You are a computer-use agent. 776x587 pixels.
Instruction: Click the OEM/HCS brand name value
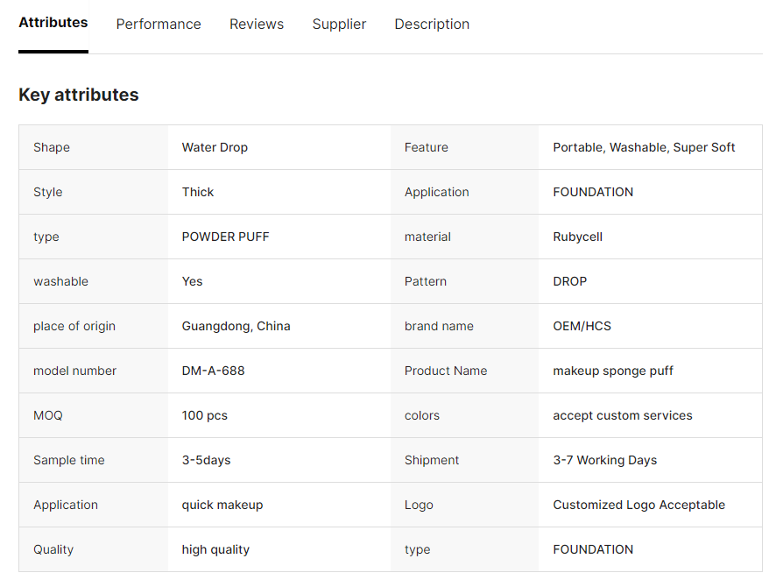[582, 326]
